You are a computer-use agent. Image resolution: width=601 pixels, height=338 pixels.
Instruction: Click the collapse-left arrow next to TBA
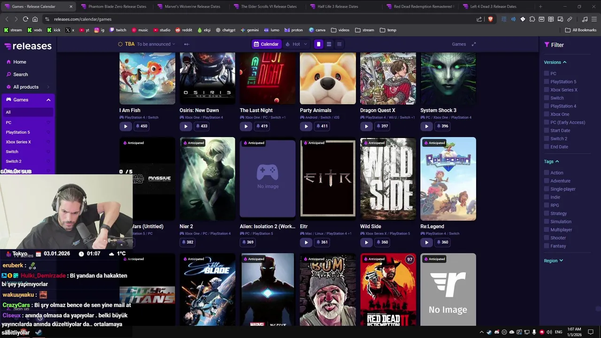click(186, 44)
